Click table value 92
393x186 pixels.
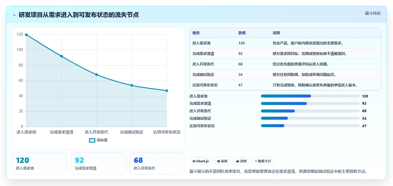240,54
